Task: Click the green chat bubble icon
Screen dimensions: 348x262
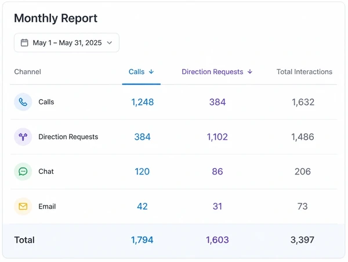Action: click(23, 172)
